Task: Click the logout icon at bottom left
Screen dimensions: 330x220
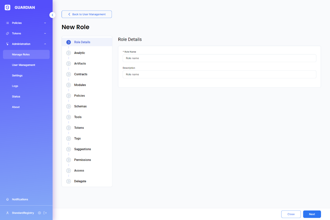Action: 45,213
